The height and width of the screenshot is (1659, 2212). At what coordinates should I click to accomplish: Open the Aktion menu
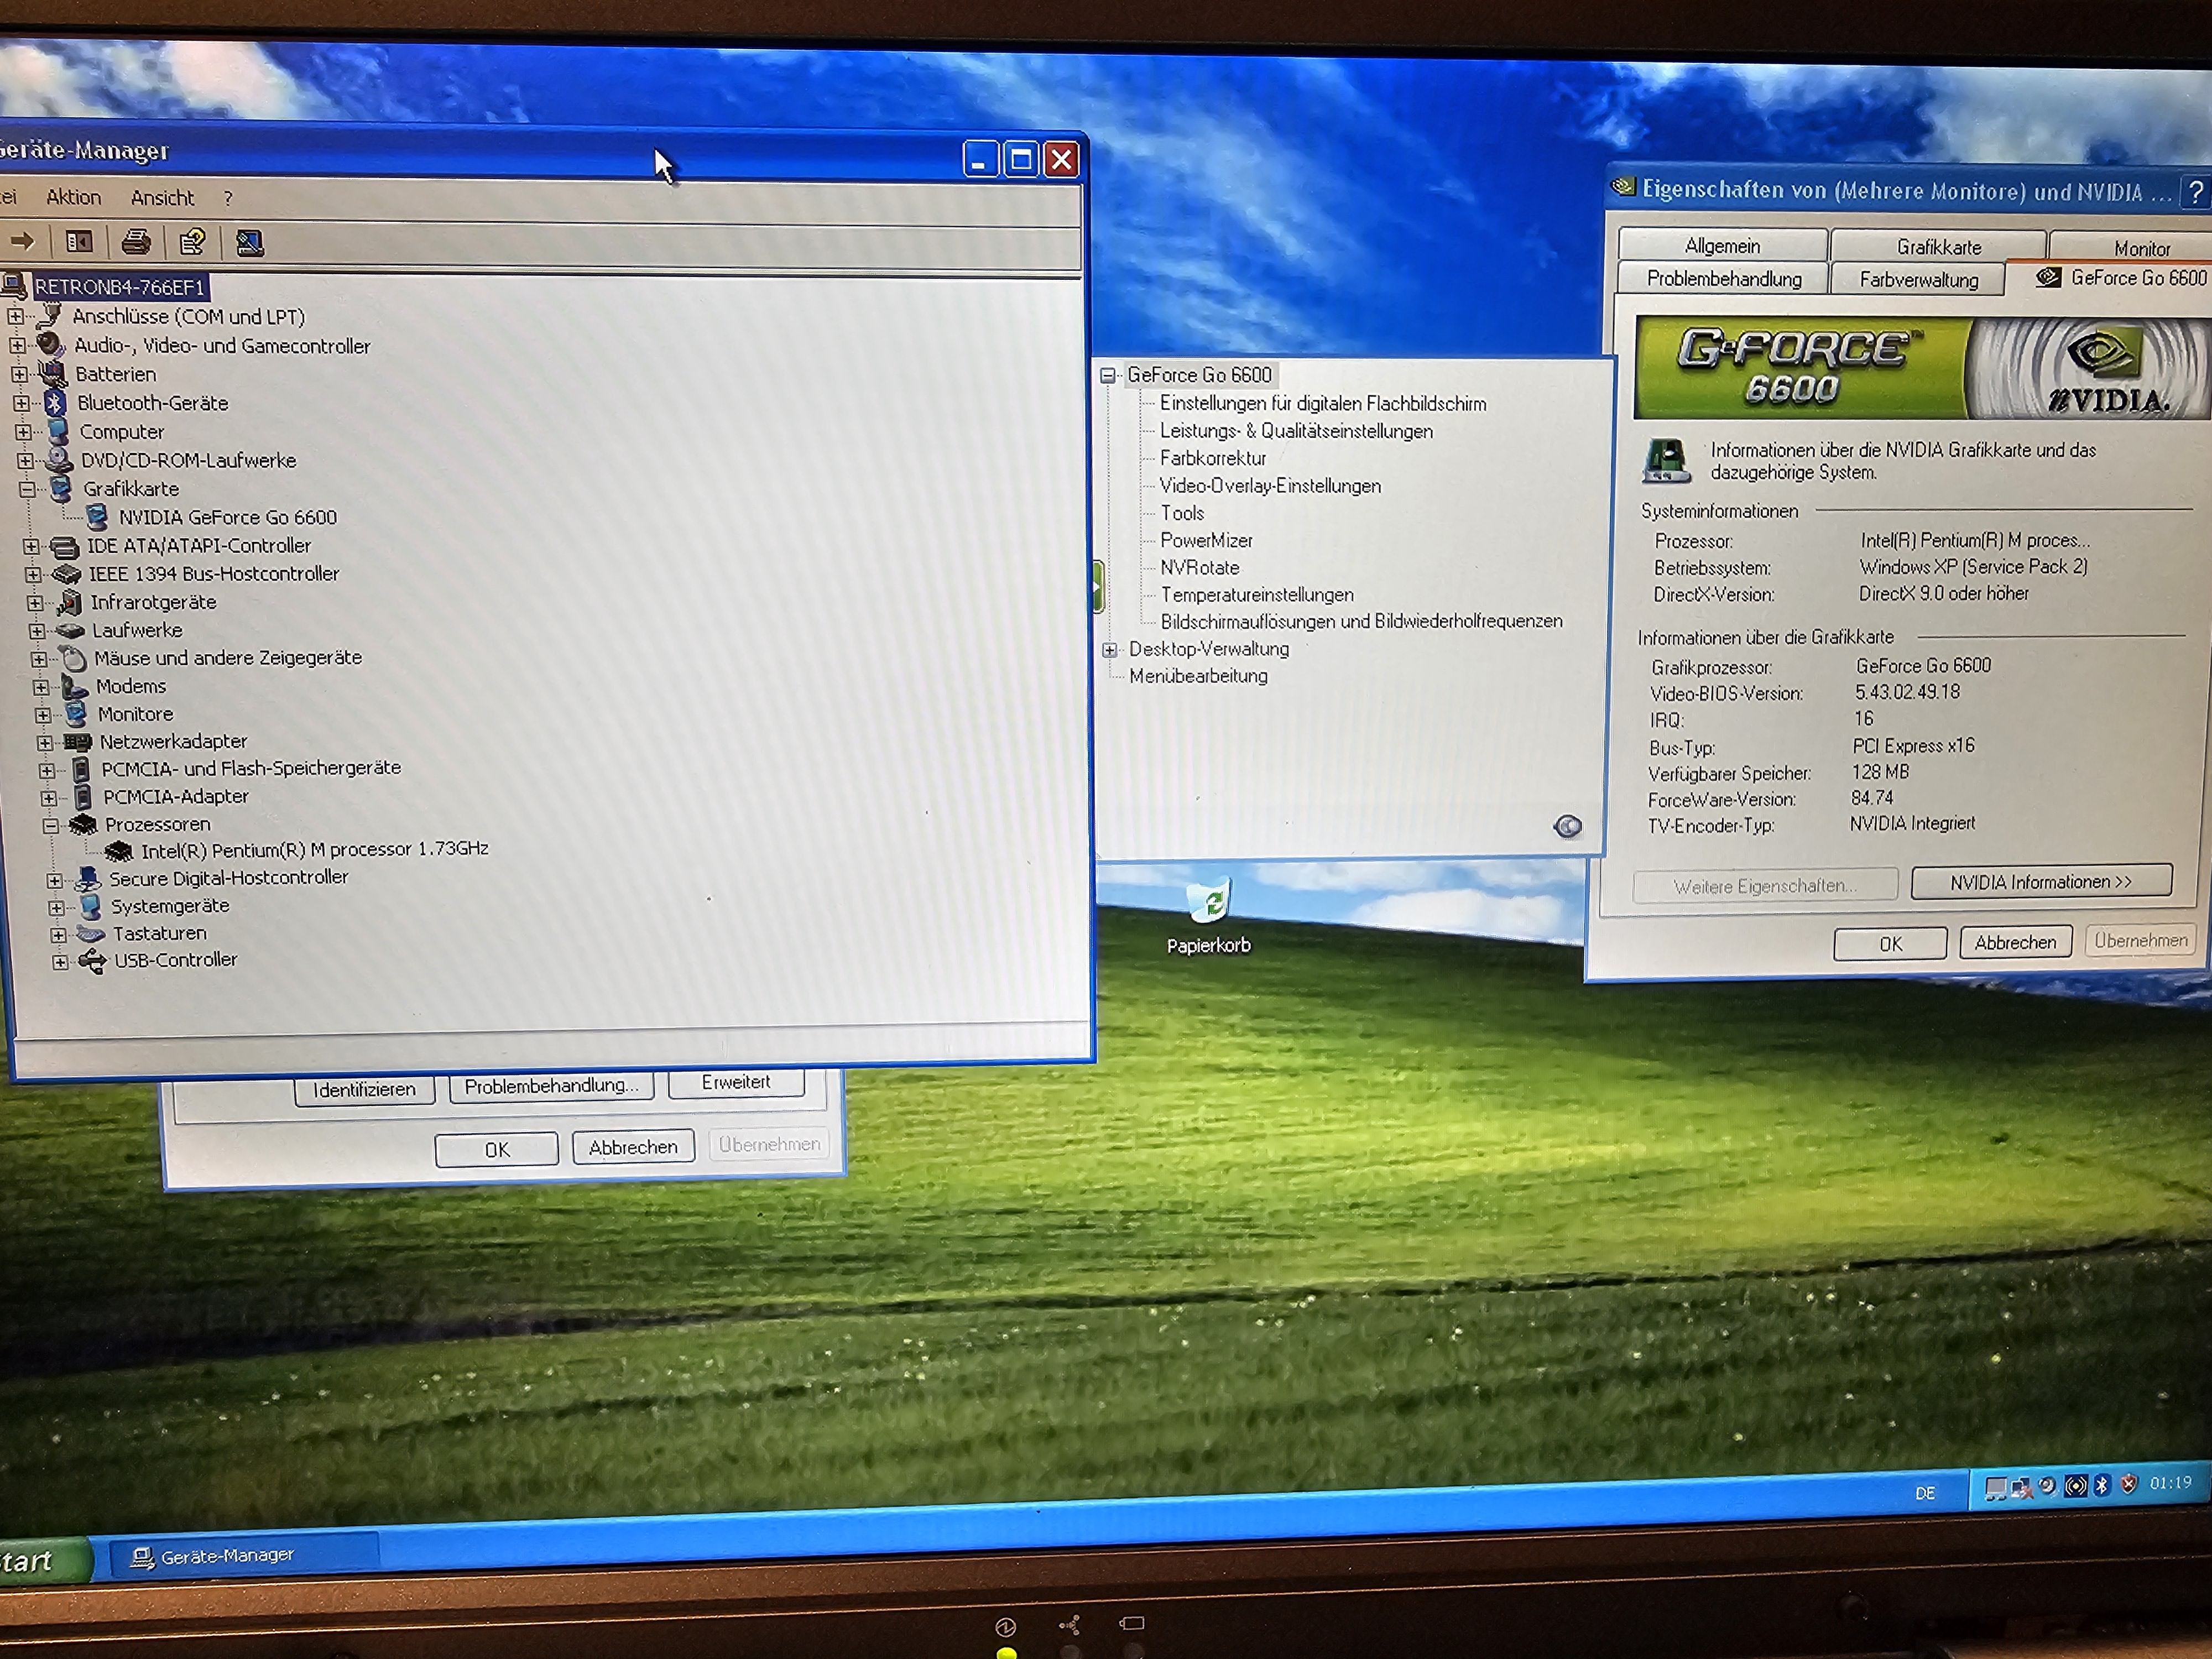click(x=74, y=198)
